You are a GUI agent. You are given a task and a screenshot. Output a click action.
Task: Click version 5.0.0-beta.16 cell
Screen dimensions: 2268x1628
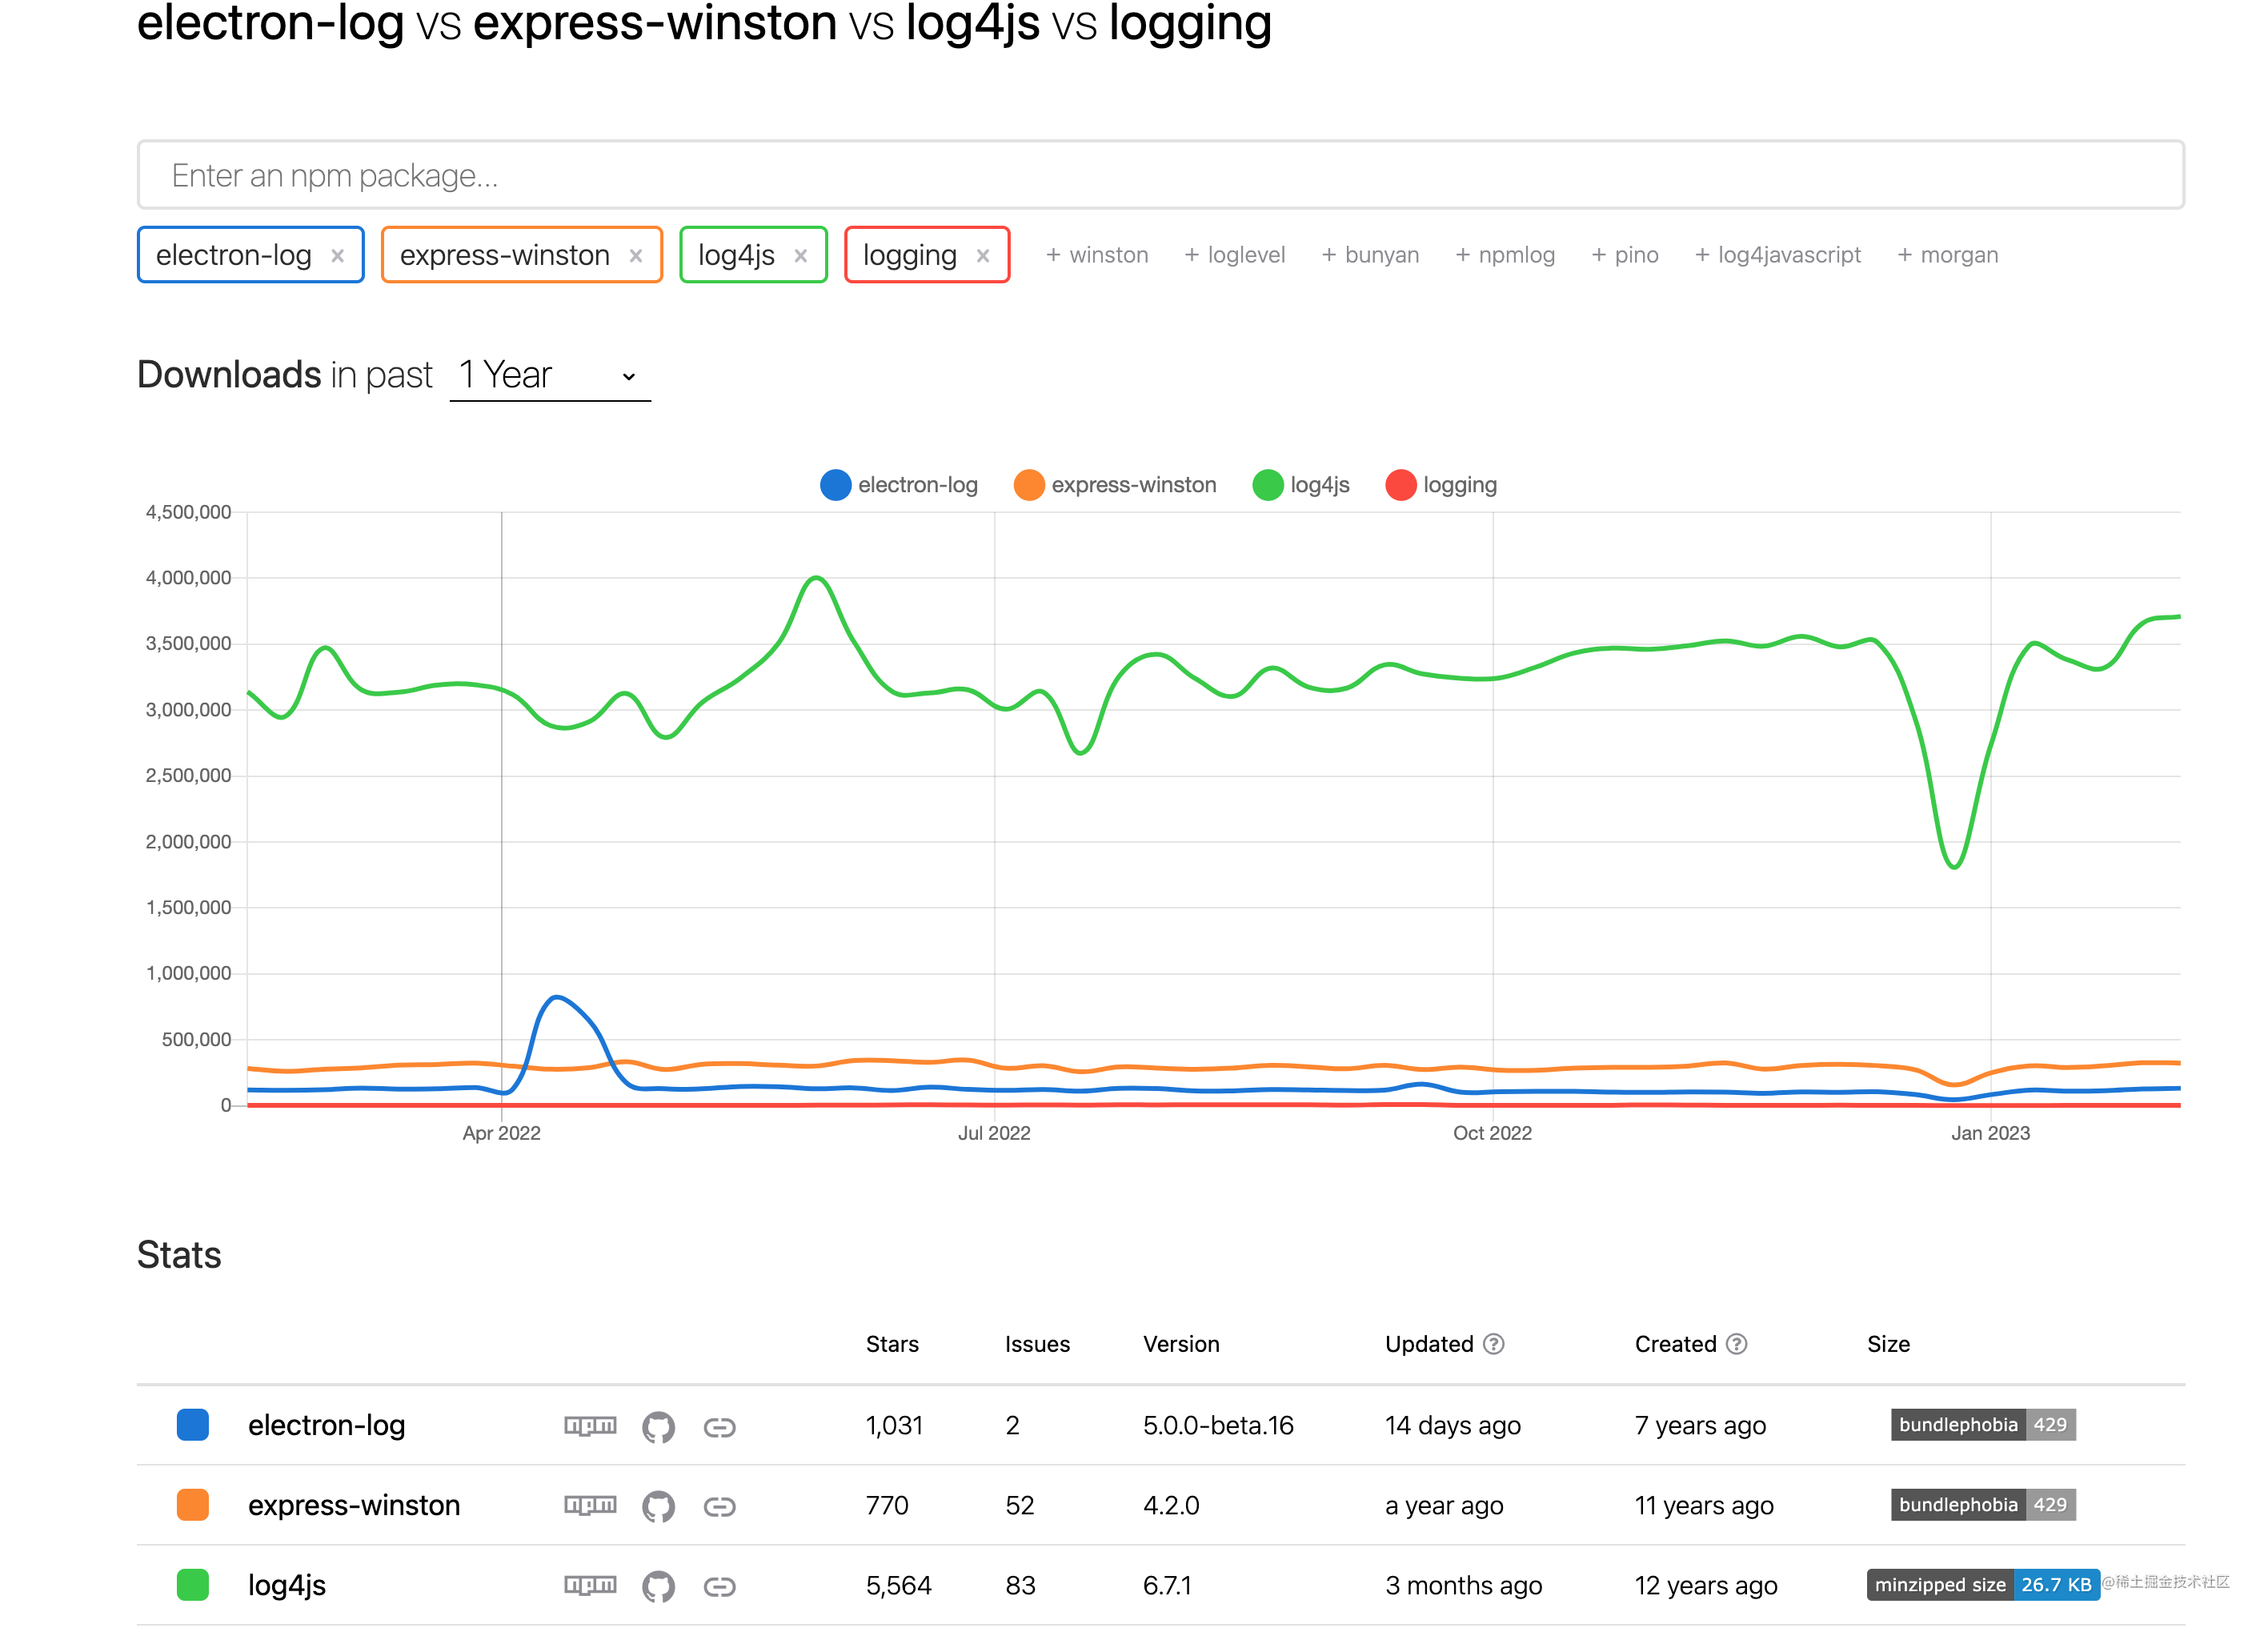pos(1218,1425)
